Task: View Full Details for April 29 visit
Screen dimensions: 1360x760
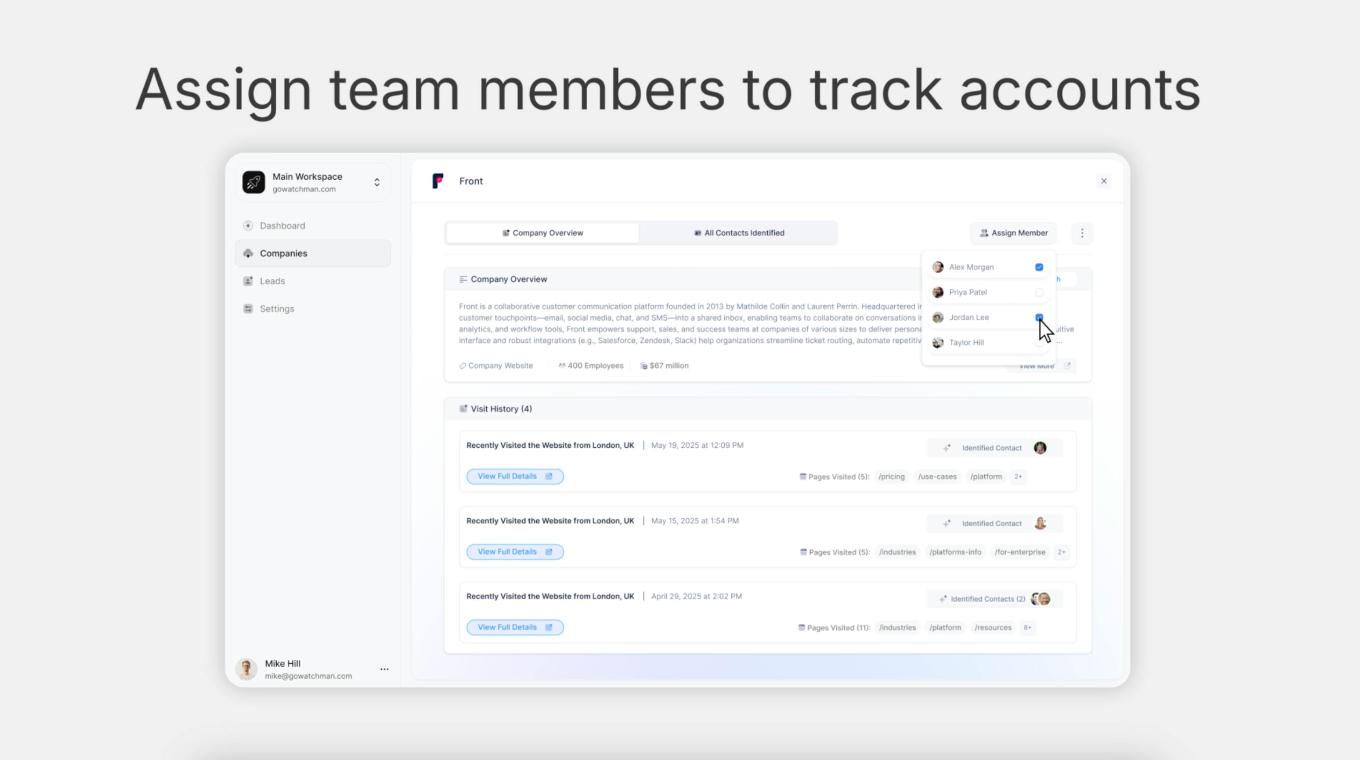Action: [515, 627]
